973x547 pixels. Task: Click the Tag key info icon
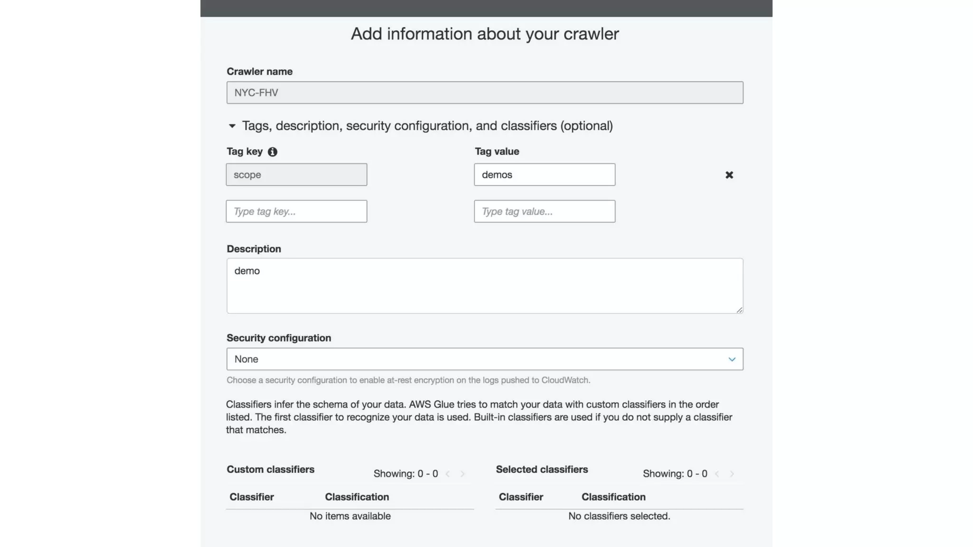click(272, 152)
